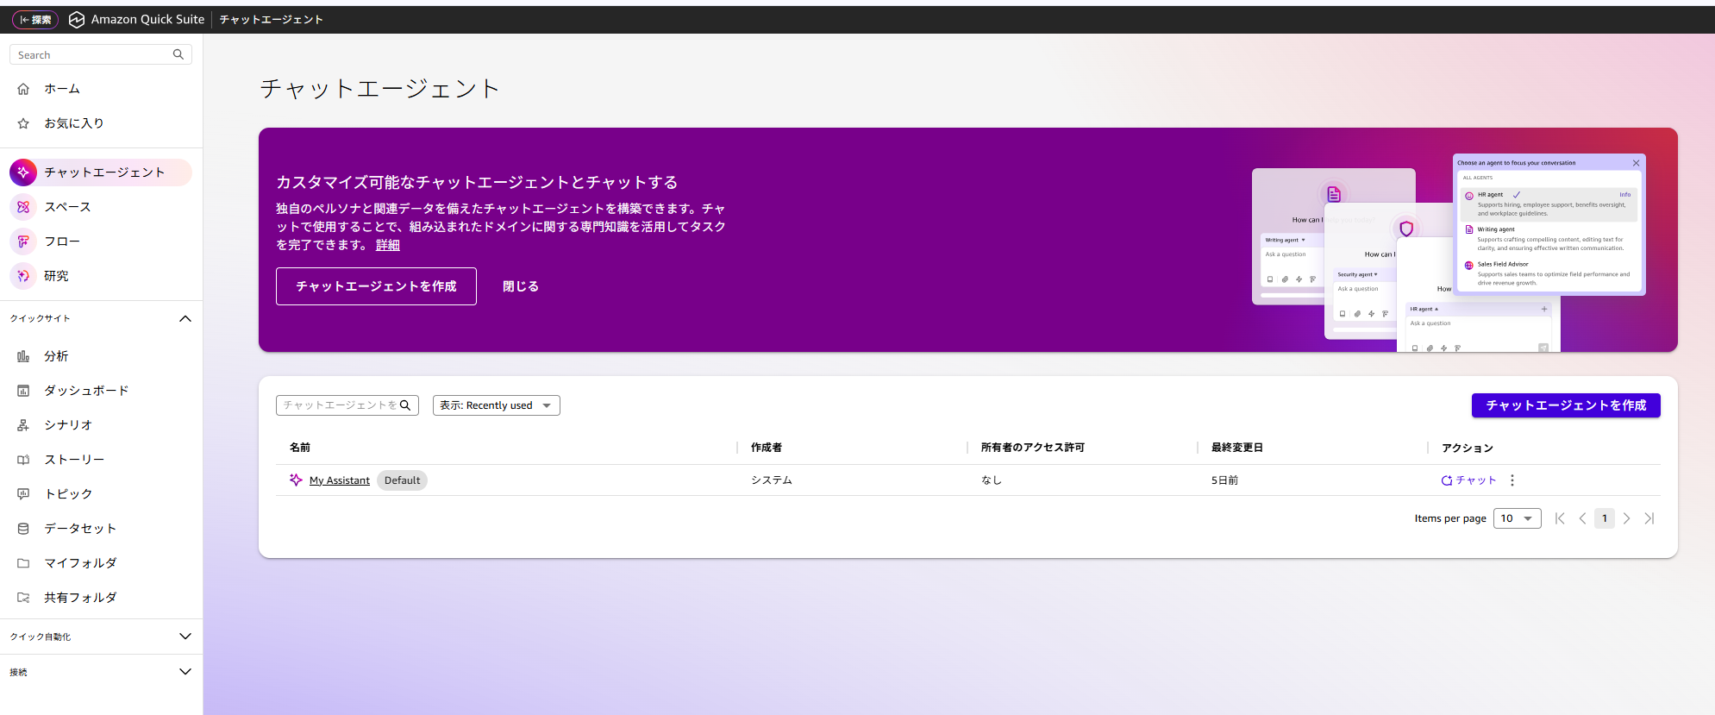Image resolution: width=1715 pixels, height=715 pixels.
Task: Click the お気に入り star icon
Action: [23, 123]
